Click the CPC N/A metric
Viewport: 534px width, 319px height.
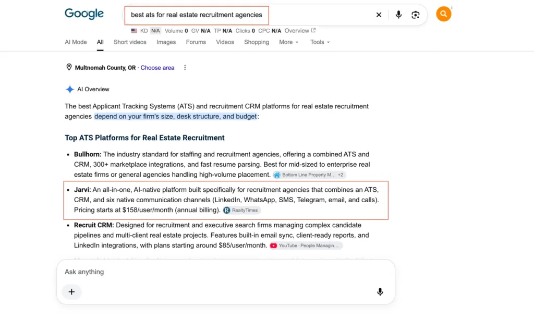click(270, 31)
